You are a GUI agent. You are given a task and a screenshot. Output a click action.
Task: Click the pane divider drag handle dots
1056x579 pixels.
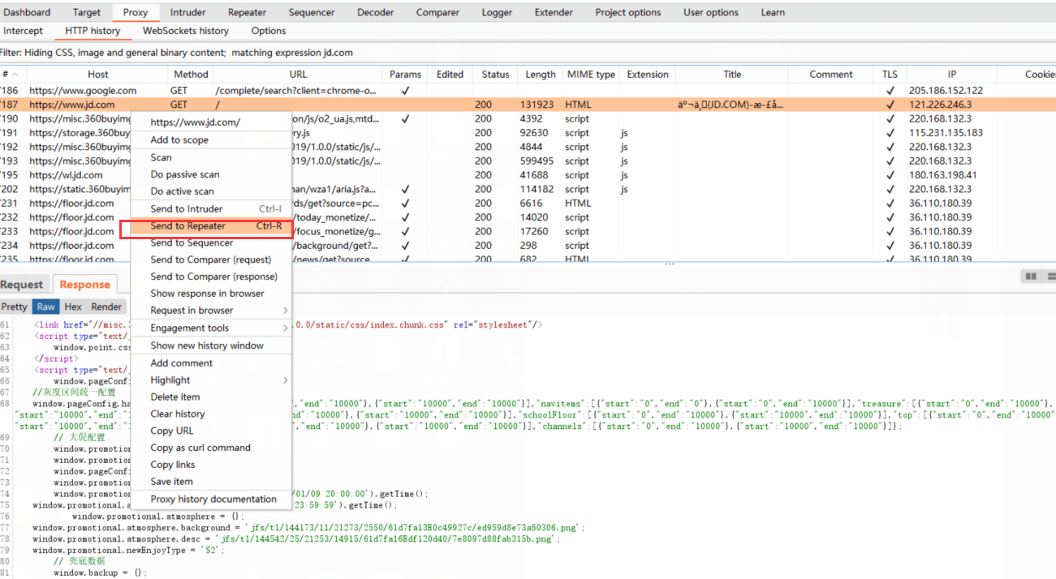pos(670,264)
